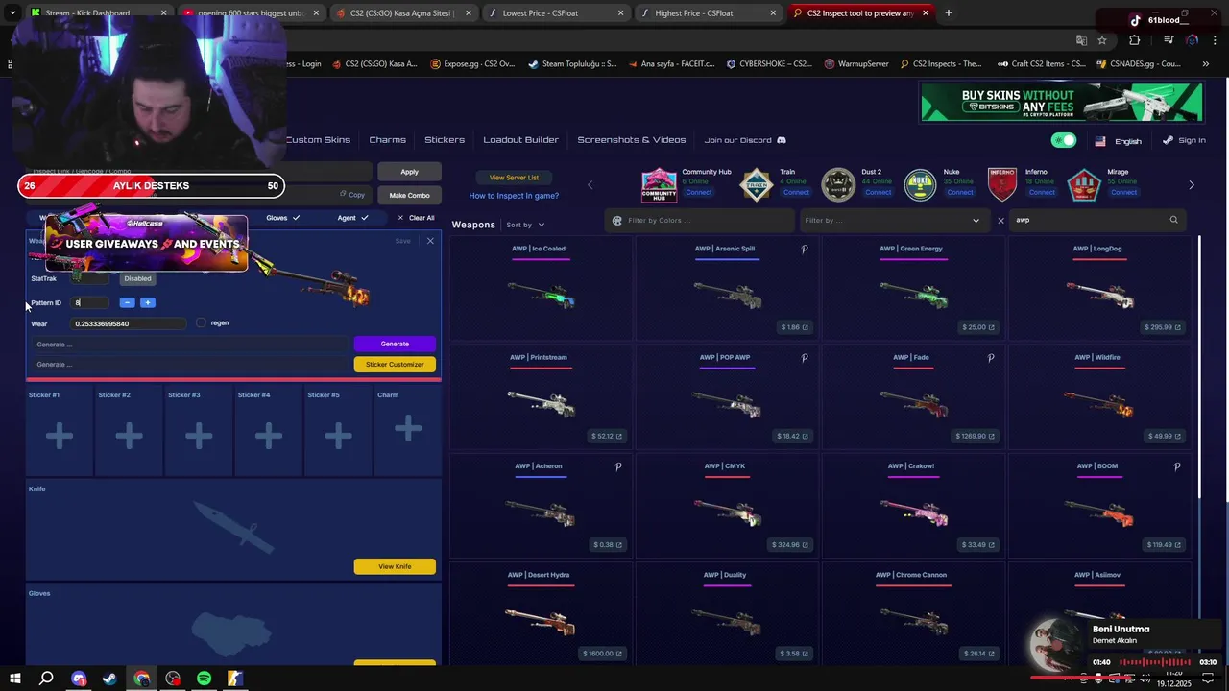Screen dimensions: 1229x691
Task: Add a sticker in Sticker #4 slot
Action: [268, 437]
